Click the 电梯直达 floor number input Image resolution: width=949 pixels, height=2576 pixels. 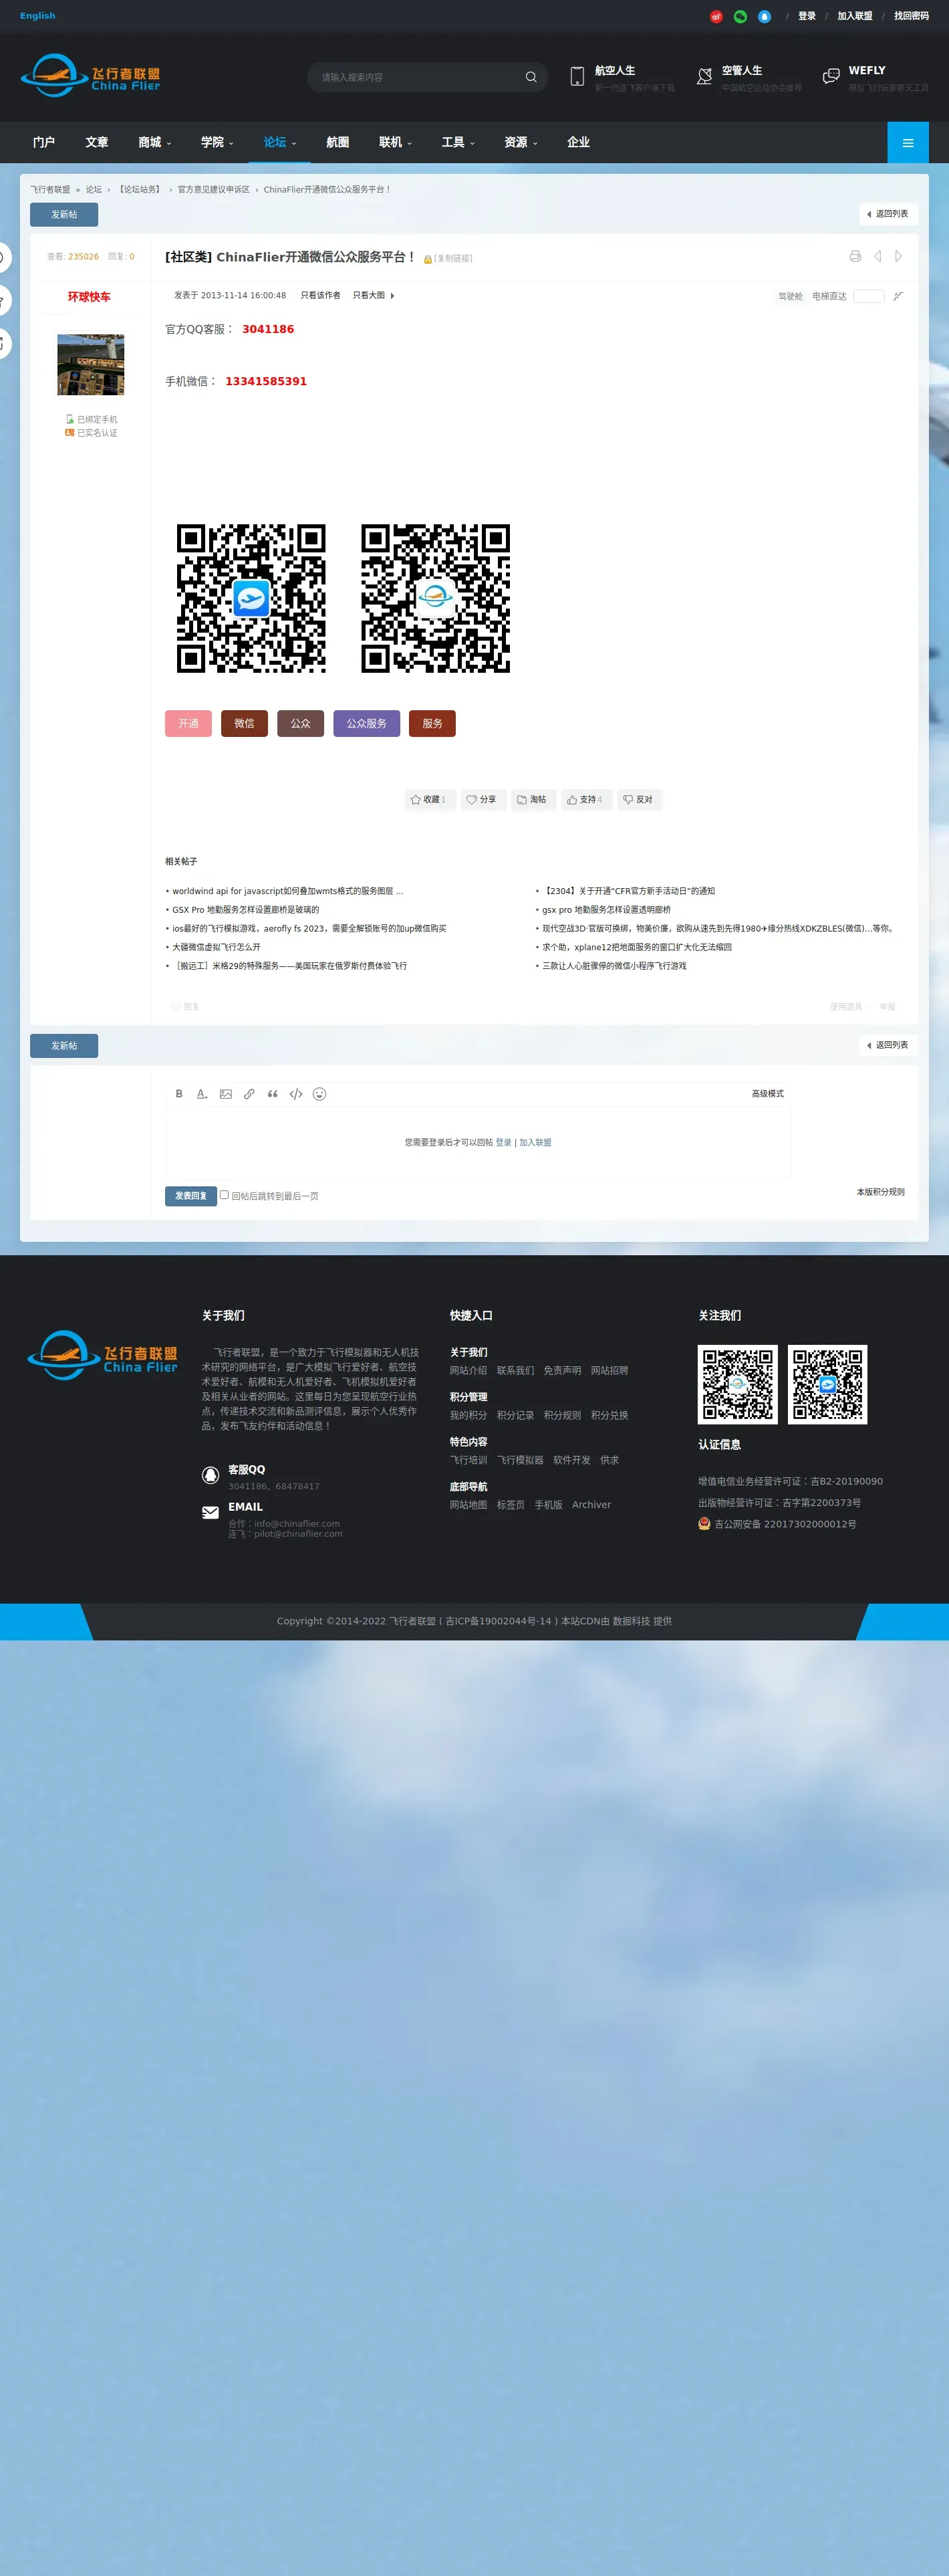[869, 296]
